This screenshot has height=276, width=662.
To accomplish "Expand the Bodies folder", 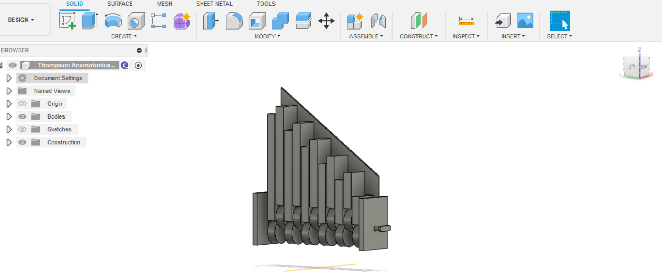I will (x=9, y=116).
